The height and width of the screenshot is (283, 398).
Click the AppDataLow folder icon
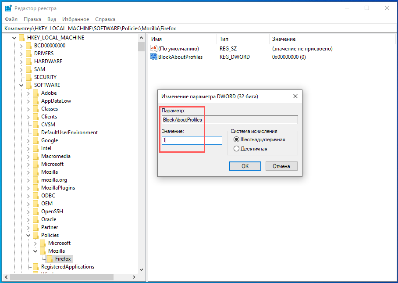[36, 101]
